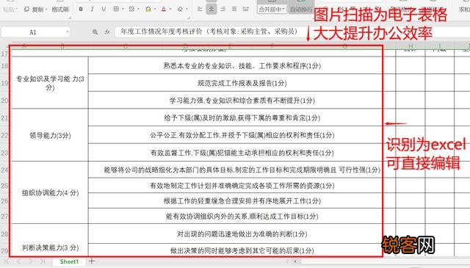This screenshot has height=268, width=470.
Task: Apply red font color swatch
Action: 164,10
